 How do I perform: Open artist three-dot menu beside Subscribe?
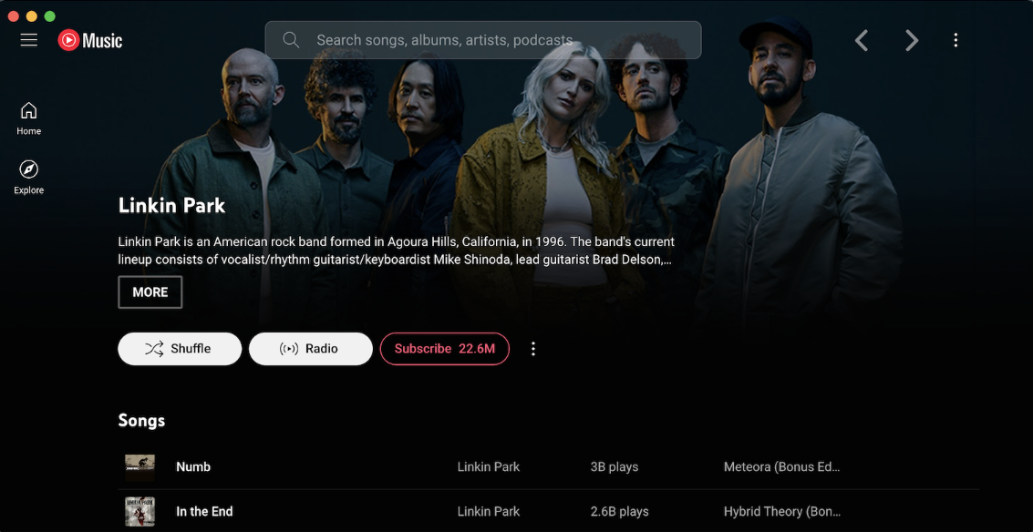533,349
